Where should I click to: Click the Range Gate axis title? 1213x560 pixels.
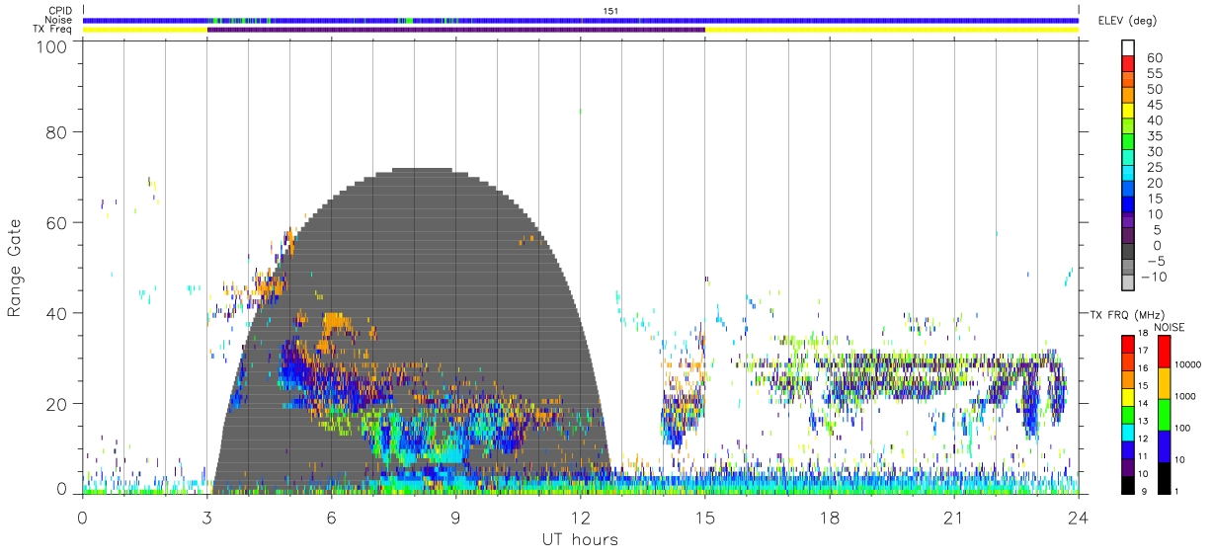(x=16, y=269)
